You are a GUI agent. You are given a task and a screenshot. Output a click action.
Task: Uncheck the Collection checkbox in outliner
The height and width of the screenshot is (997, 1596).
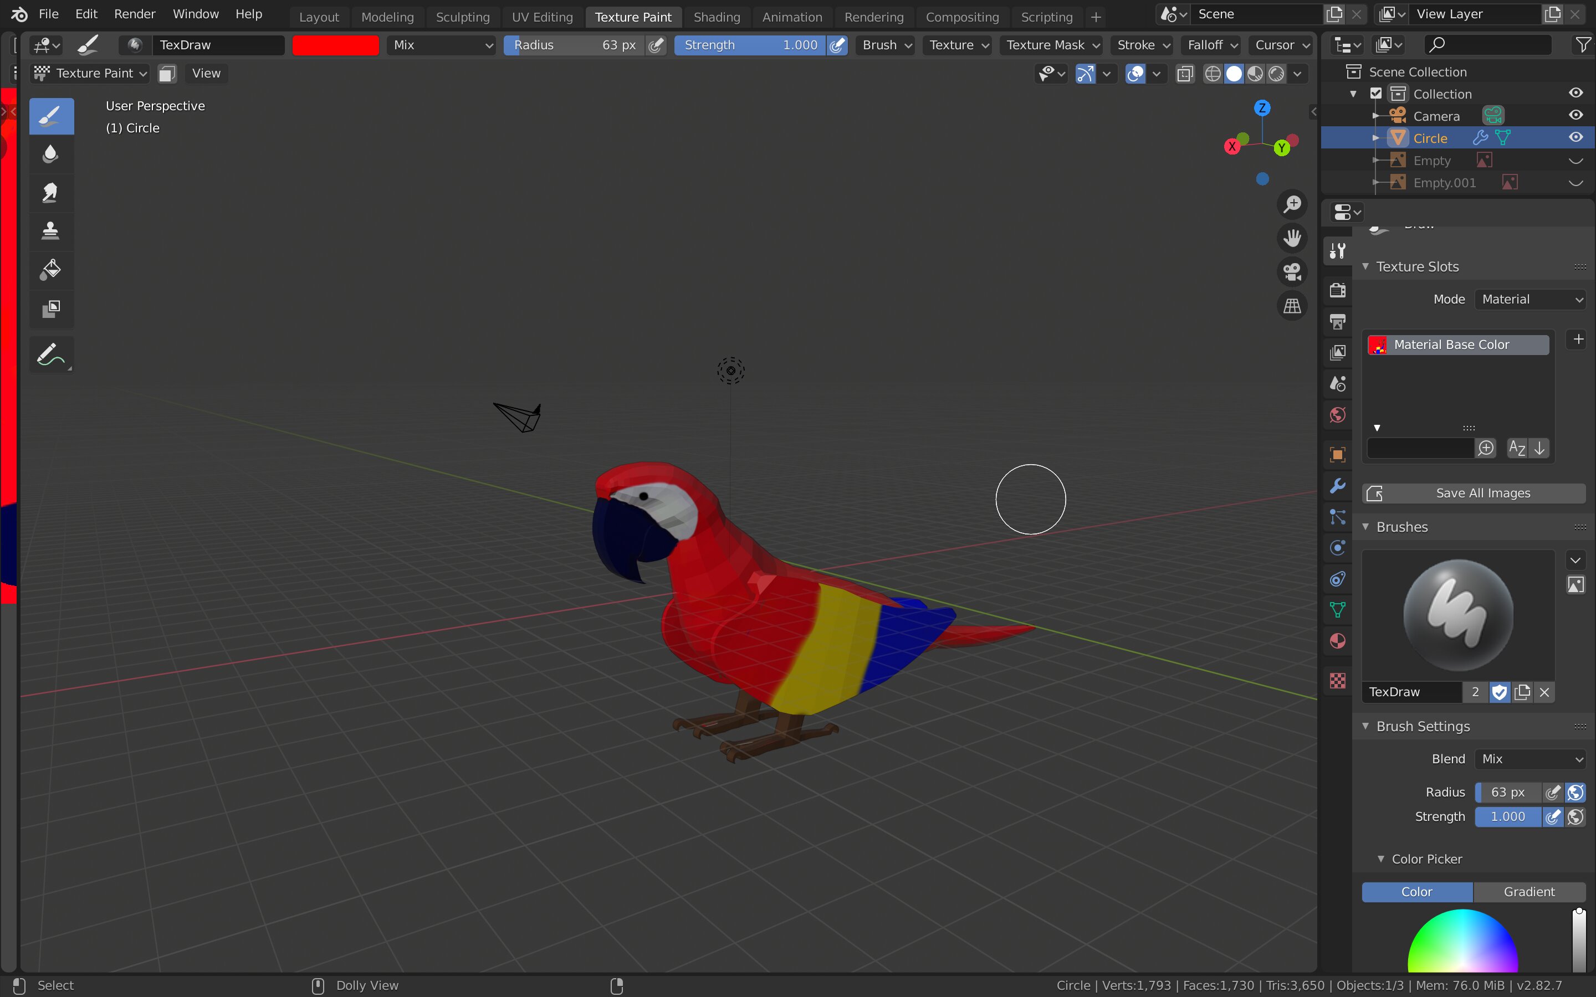tap(1376, 94)
